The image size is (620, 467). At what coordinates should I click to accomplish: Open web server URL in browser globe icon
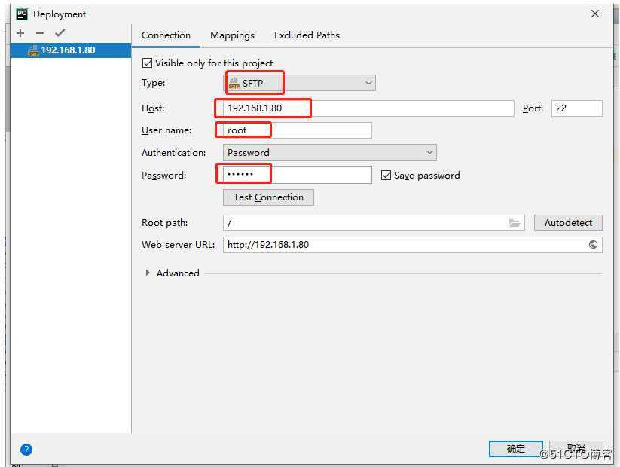coord(593,245)
